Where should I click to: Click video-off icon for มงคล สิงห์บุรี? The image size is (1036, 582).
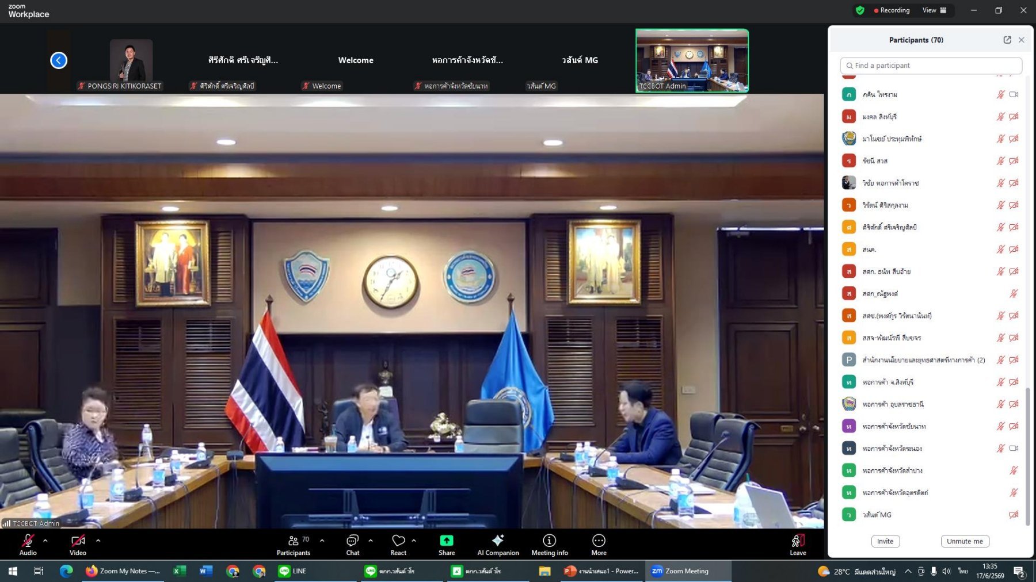pos(1014,117)
